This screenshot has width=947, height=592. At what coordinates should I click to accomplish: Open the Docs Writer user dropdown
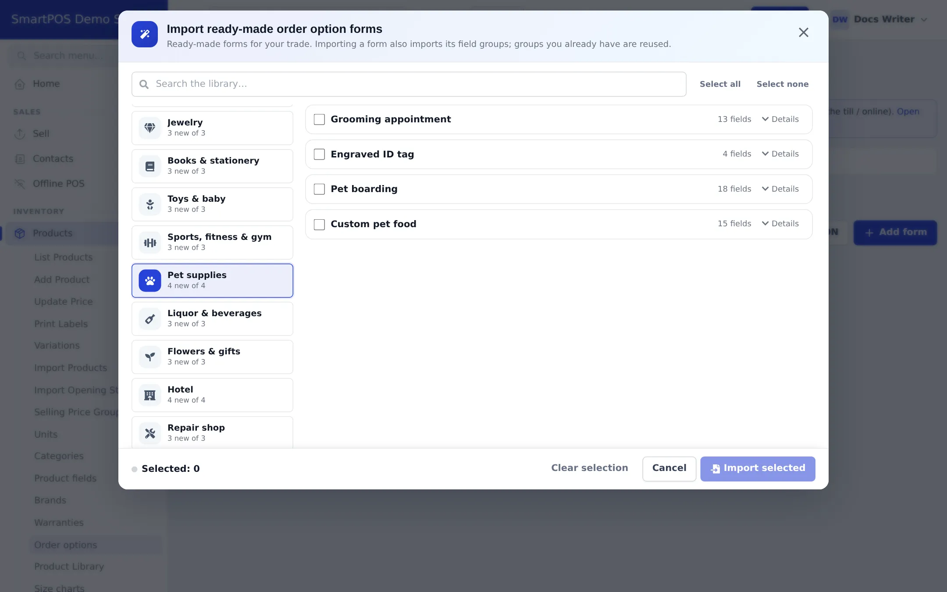(879, 19)
